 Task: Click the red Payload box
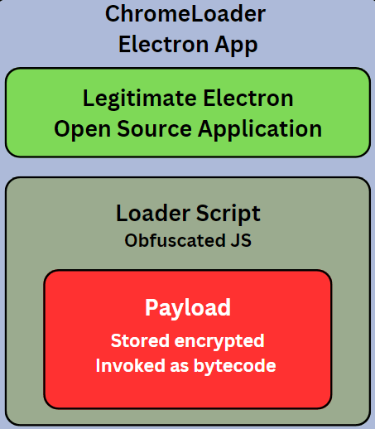pos(188,340)
